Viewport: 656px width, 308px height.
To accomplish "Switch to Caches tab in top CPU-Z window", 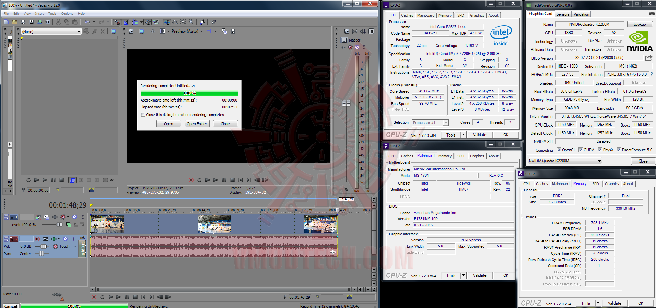I will click(x=407, y=15).
